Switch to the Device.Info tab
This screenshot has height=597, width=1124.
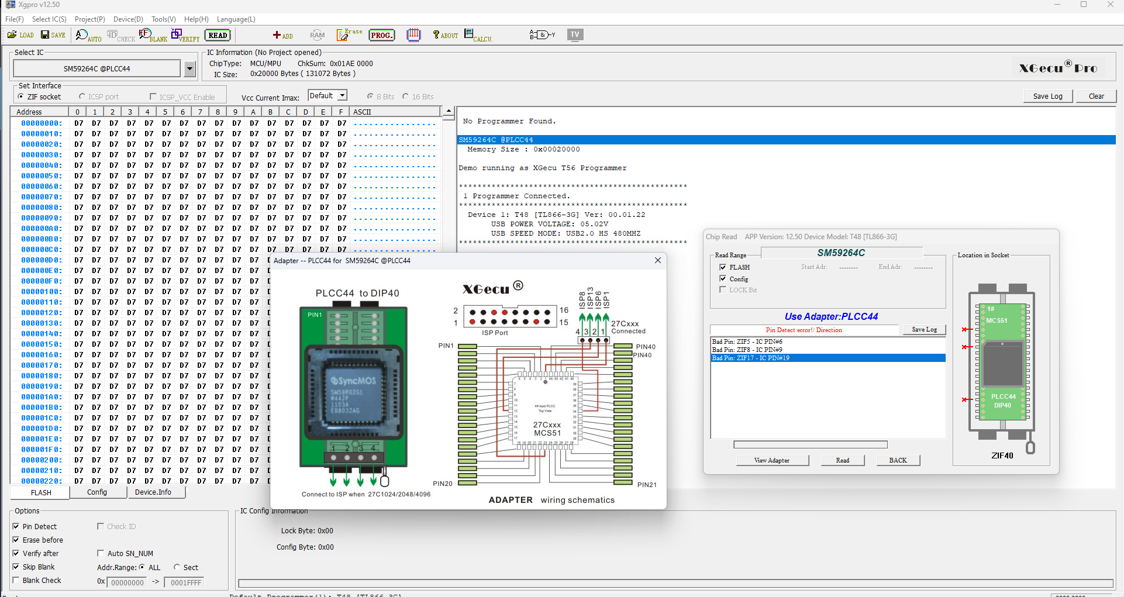[153, 492]
